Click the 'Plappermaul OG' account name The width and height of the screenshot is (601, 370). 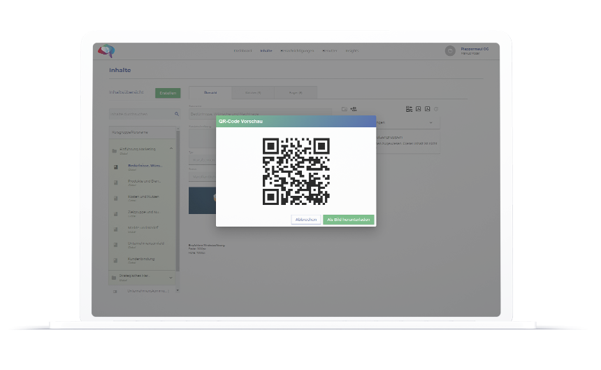coord(475,49)
